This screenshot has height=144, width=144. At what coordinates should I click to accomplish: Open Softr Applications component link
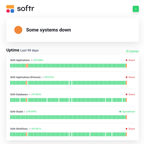click(20, 60)
